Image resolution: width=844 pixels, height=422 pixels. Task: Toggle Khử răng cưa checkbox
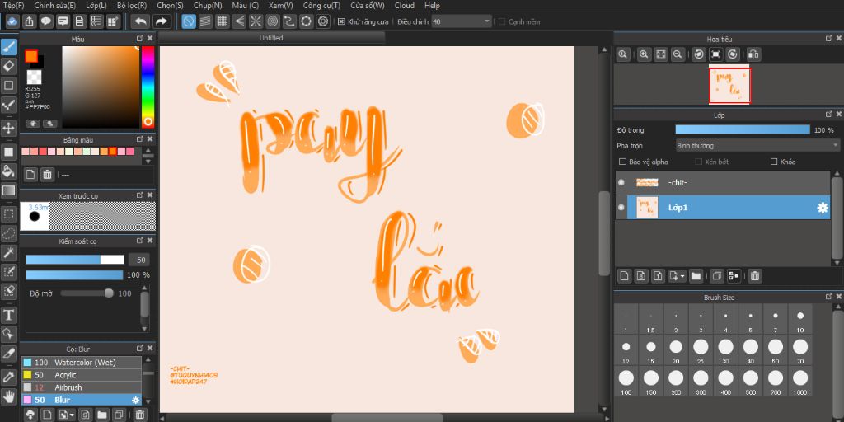pyautogui.click(x=341, y=21)
